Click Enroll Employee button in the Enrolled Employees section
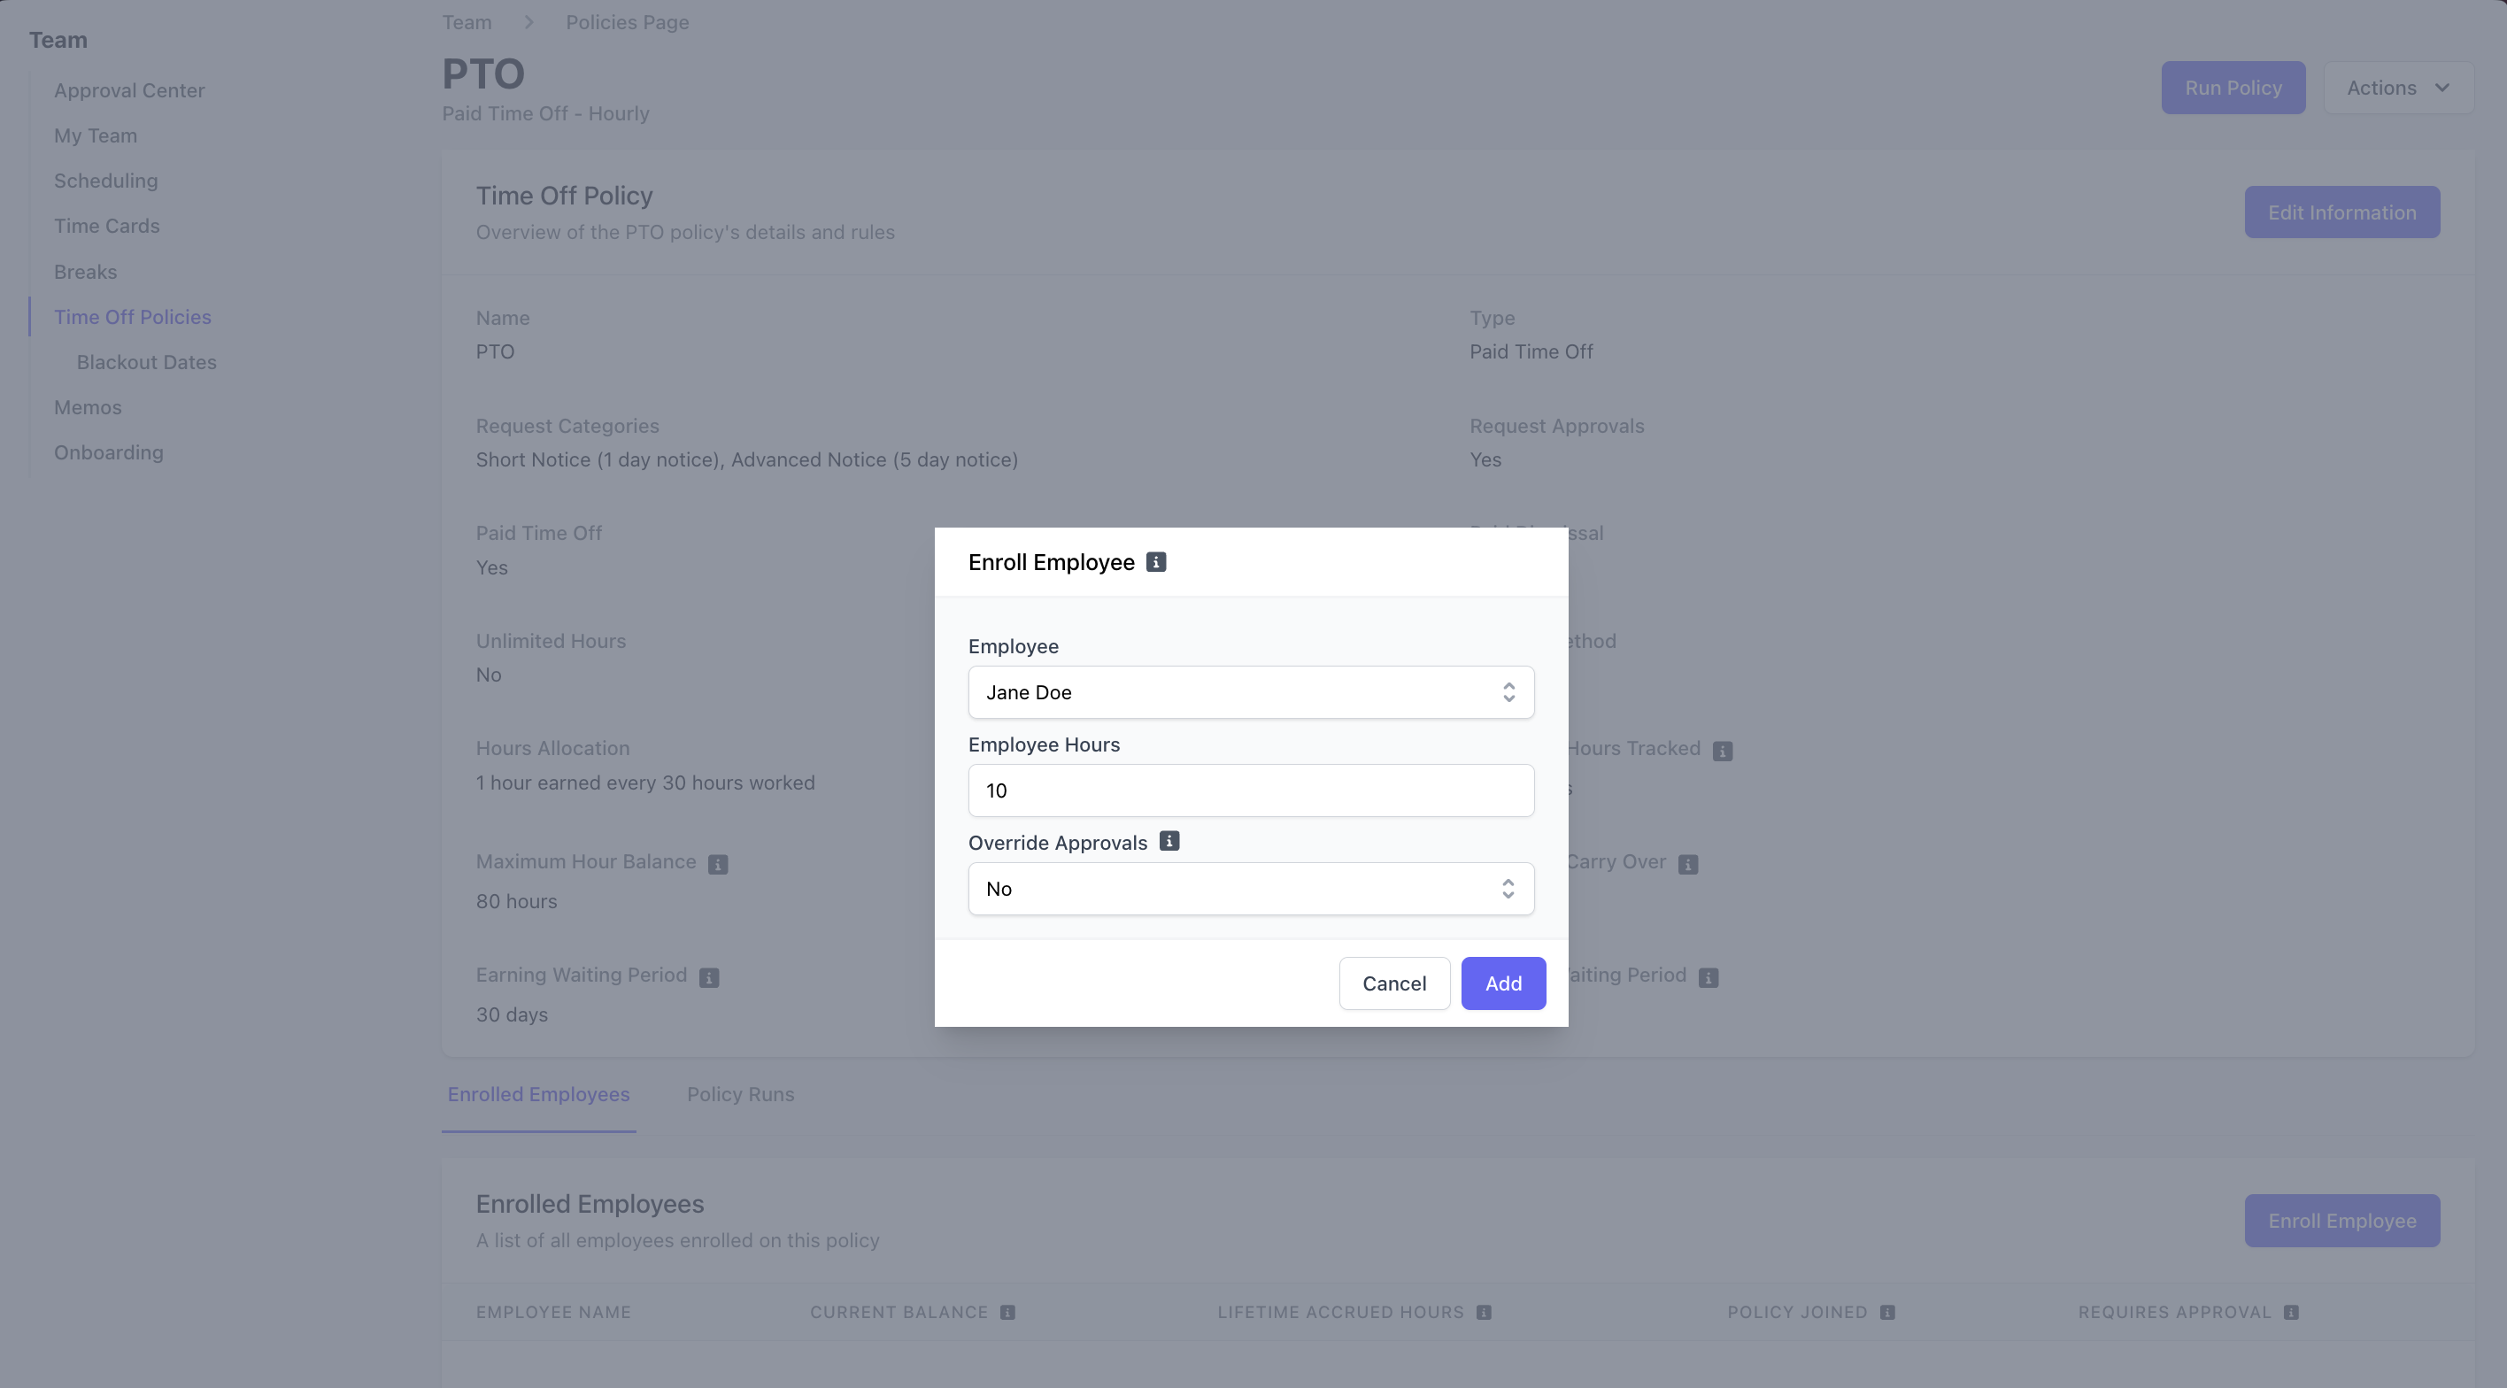2507x1388 pixels. (2341, 1221)
